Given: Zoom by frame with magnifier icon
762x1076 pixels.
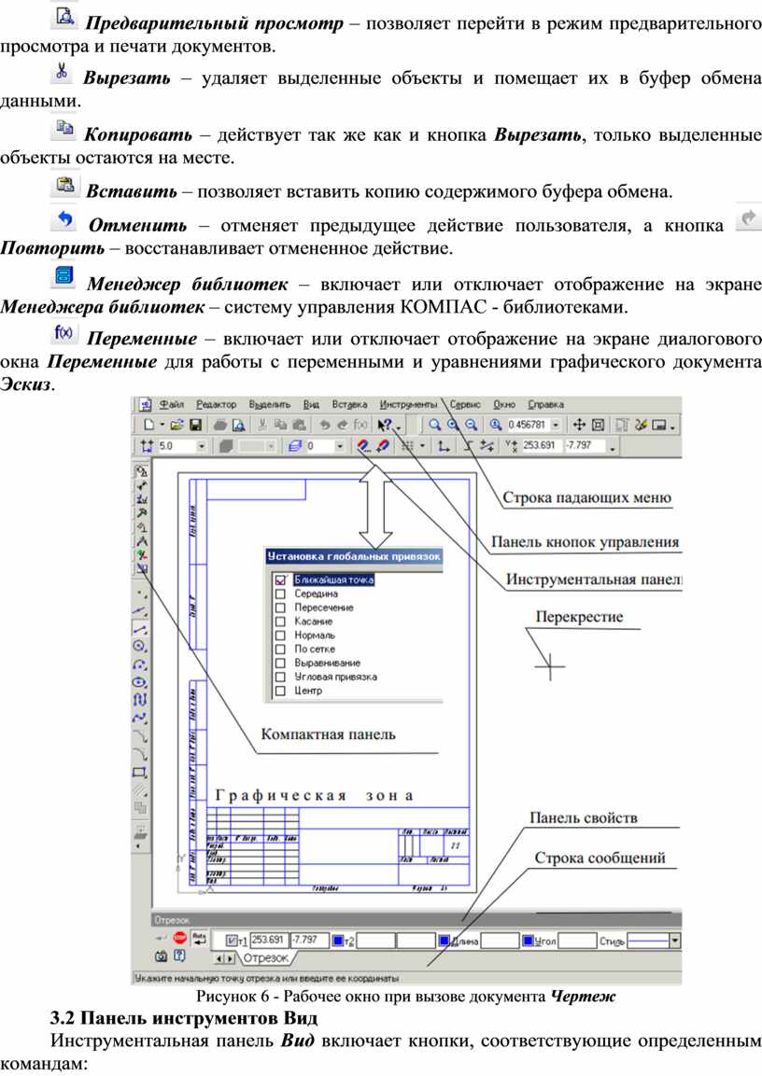Looking at the screenshot, I should click(x=434, y=426).
